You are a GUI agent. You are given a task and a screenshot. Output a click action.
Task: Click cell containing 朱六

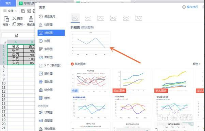pos(15,63)
